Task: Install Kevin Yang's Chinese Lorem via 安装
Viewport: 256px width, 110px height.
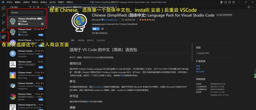Action: pos(41,78)
